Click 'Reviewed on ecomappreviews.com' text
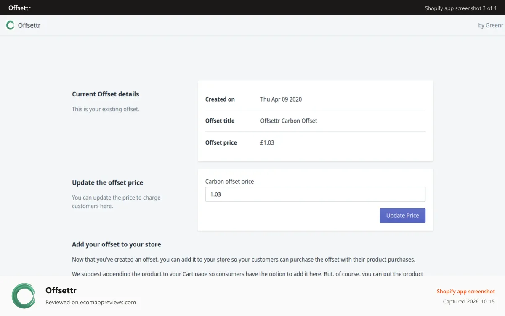505x316 pixels. pos(90,302)
